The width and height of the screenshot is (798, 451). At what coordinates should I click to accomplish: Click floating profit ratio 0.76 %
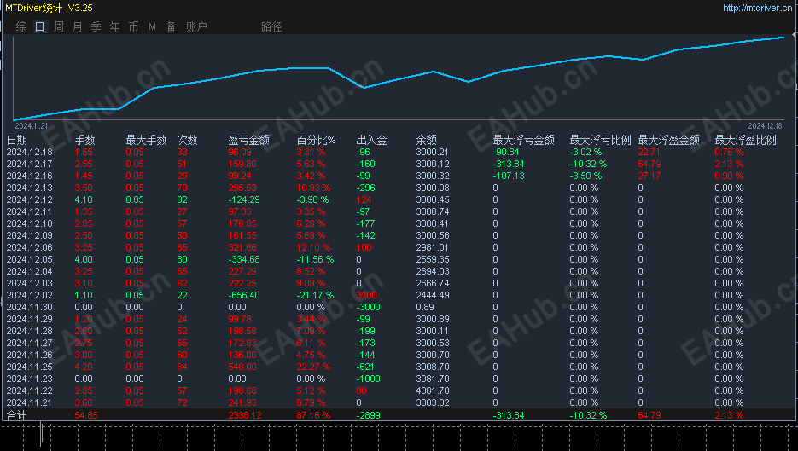(x=729, y=152)
